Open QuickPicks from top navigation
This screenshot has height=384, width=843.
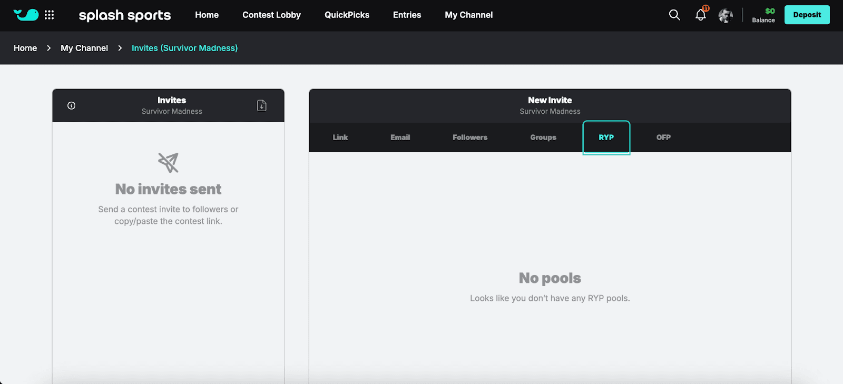click(x=347, y=15)
